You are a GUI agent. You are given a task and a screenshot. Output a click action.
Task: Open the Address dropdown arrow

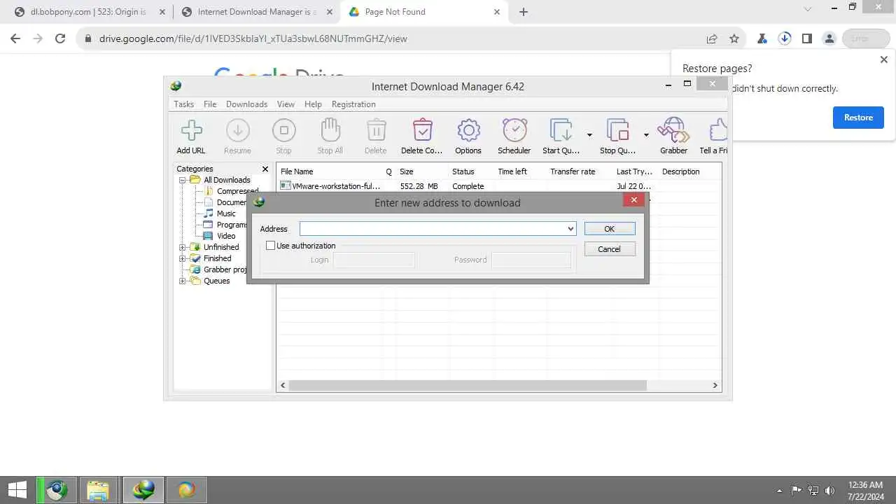click(570, 229)
